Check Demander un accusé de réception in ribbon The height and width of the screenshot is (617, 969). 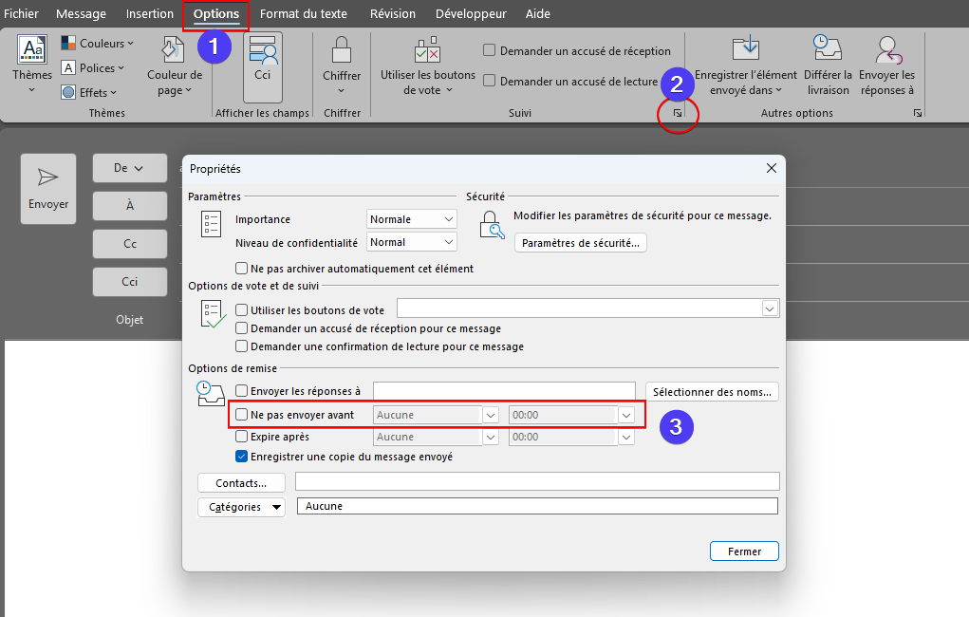[490, 50]
